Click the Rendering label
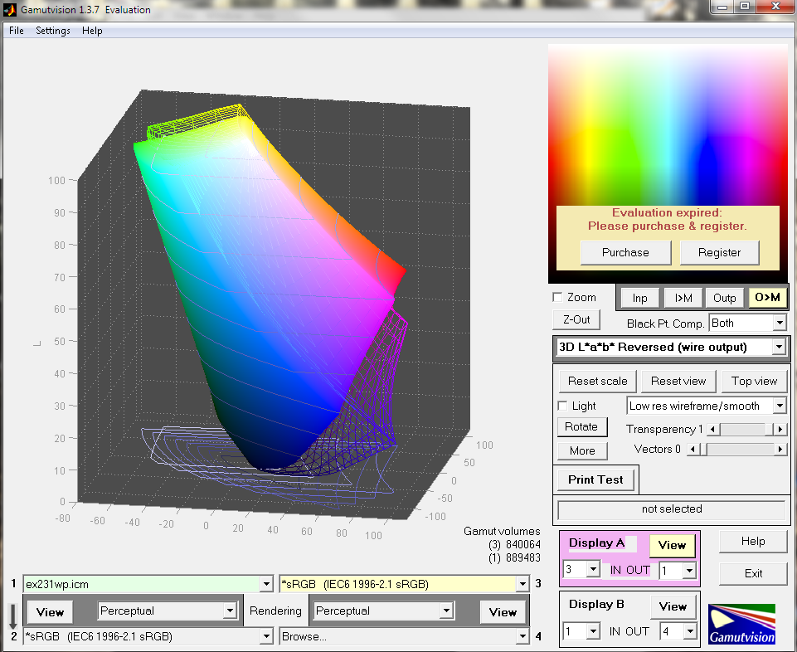 tap(275, 611)
